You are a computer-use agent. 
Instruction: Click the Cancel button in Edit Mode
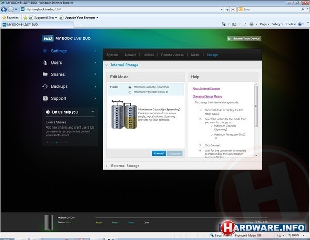coord(159,153)
